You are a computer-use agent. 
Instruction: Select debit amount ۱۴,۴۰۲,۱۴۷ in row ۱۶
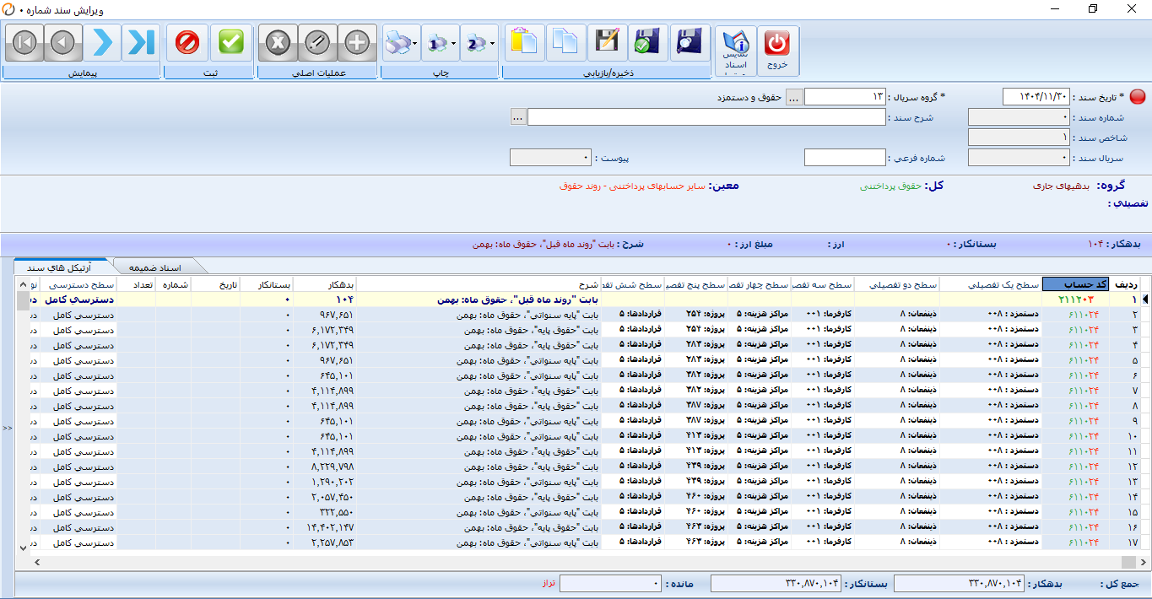point(325,527)
